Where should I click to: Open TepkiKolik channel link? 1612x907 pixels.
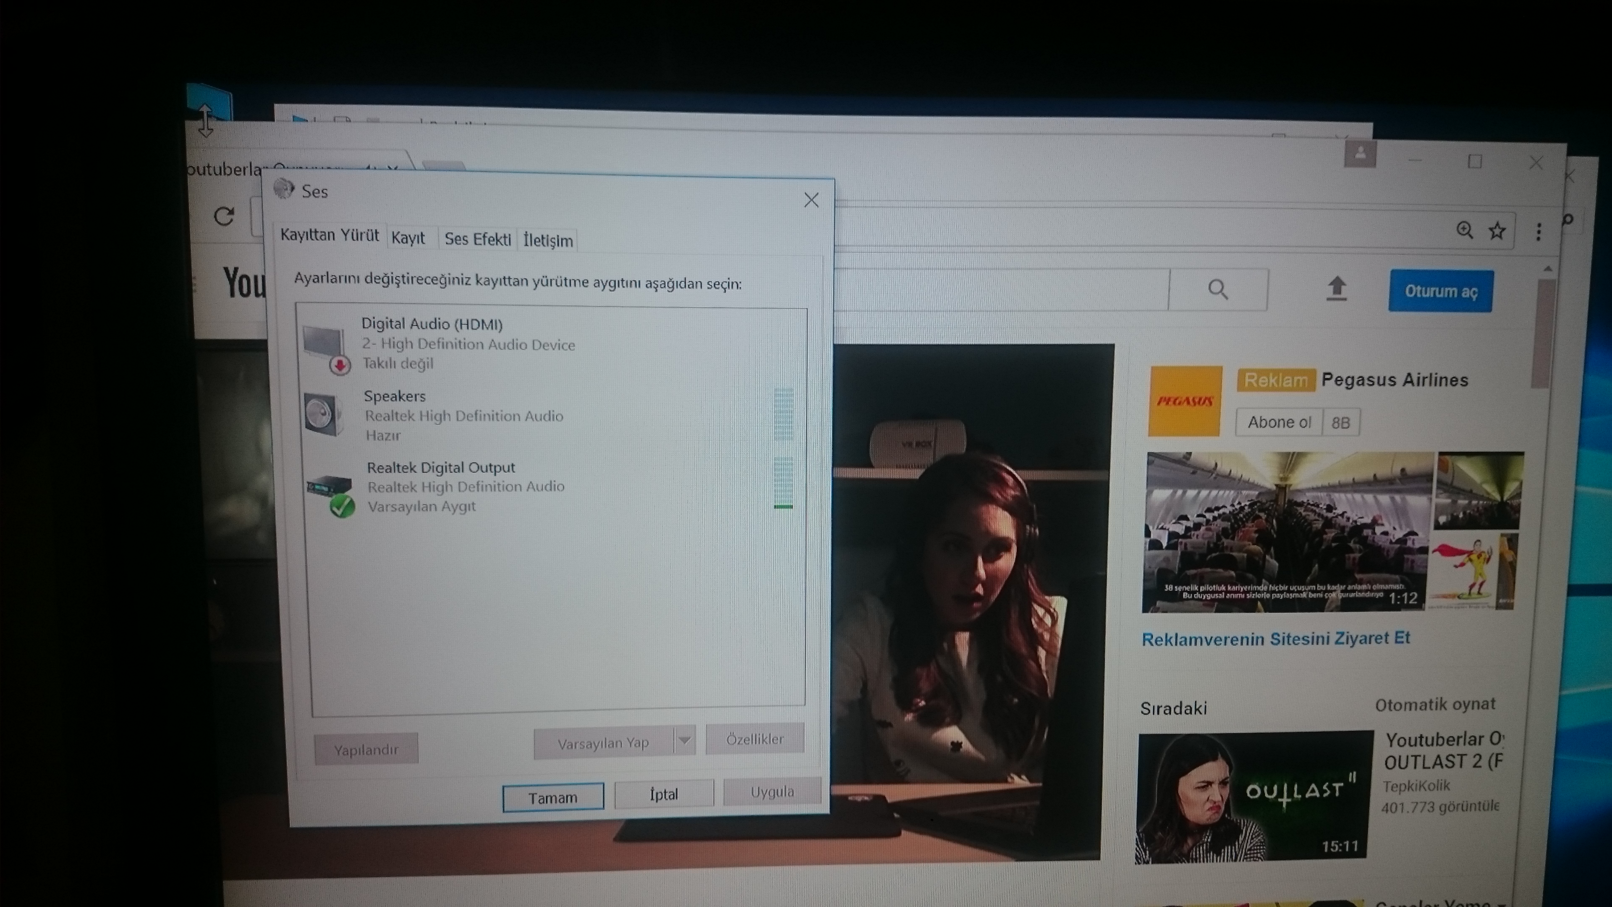pos(1416,786)
